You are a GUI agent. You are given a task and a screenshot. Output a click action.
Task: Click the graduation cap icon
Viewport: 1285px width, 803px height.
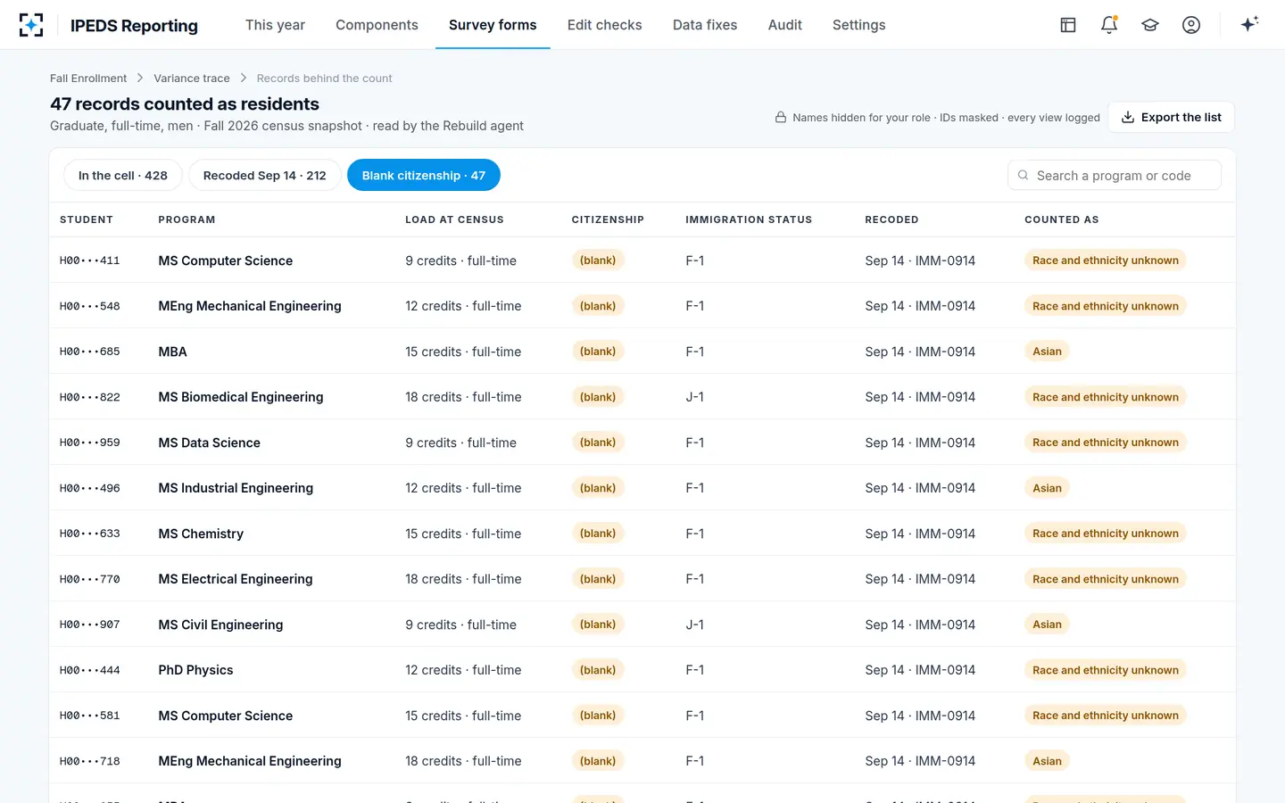point(1150,25)
